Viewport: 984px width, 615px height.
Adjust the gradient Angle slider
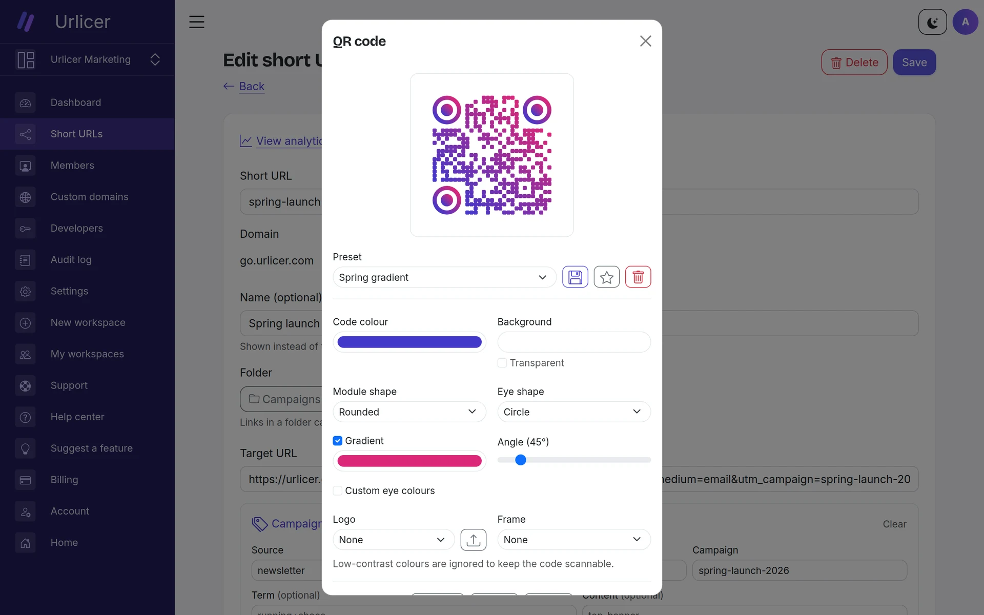click(x=574, y=460)
